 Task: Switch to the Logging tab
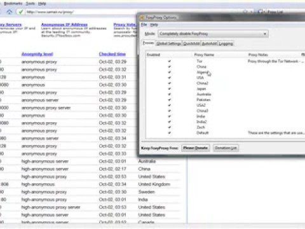point(226,43)
